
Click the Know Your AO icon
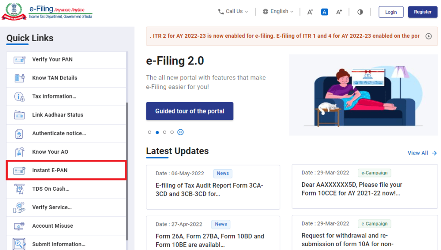19,152
